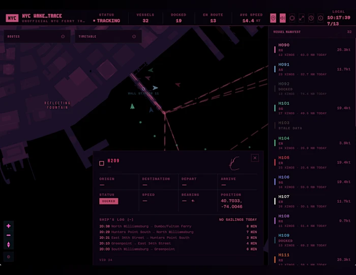Click the 20:00 South Williamsburg log entry
The image size is (356, 275).
[x=178, y=249]
